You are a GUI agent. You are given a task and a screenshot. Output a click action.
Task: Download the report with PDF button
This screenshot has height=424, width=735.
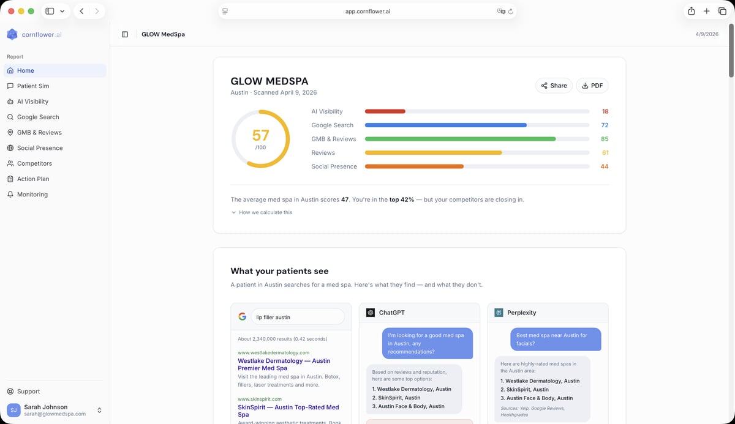[592, 86]
